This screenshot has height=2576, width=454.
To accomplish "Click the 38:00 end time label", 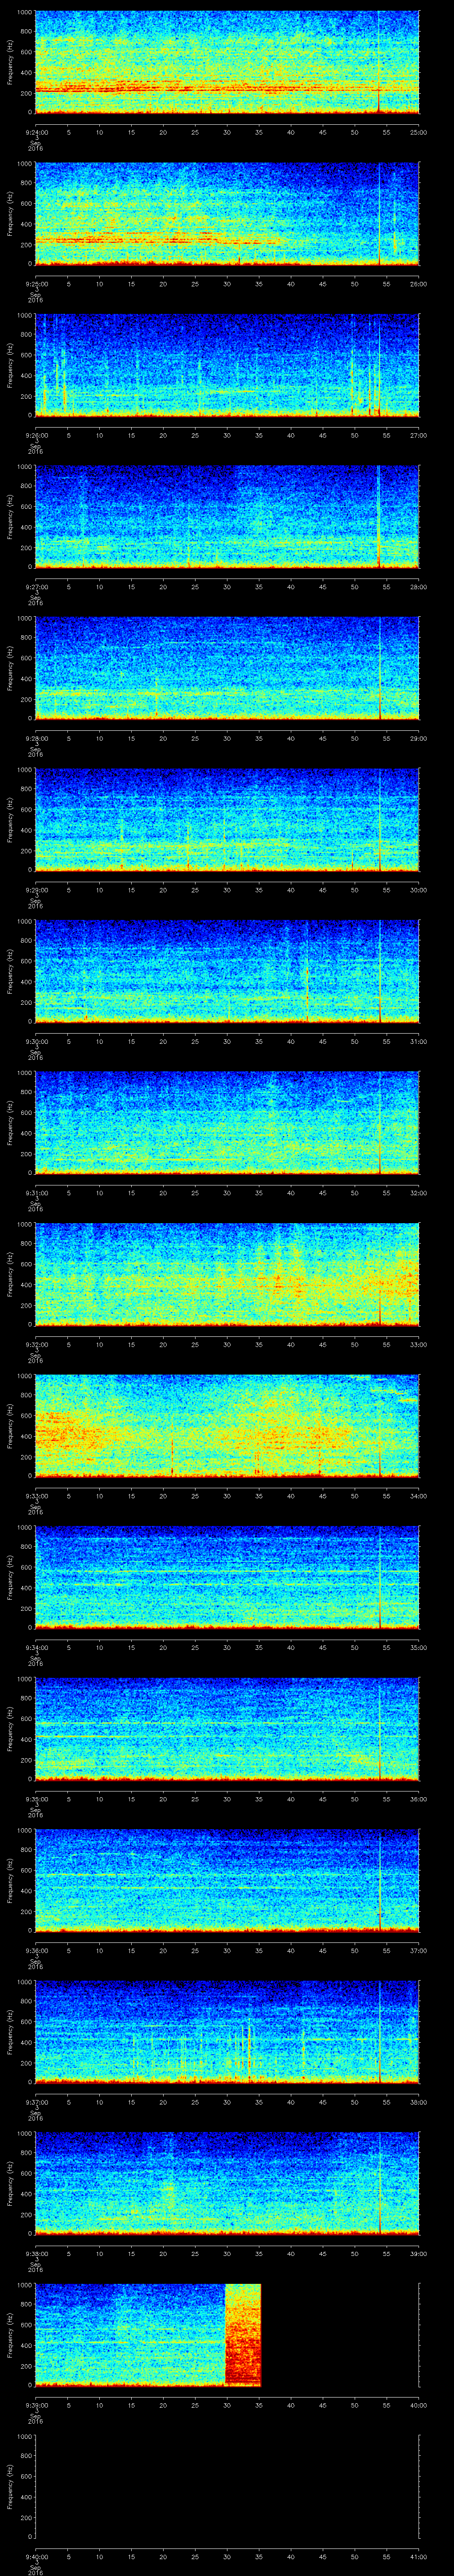I will 419,2103.
